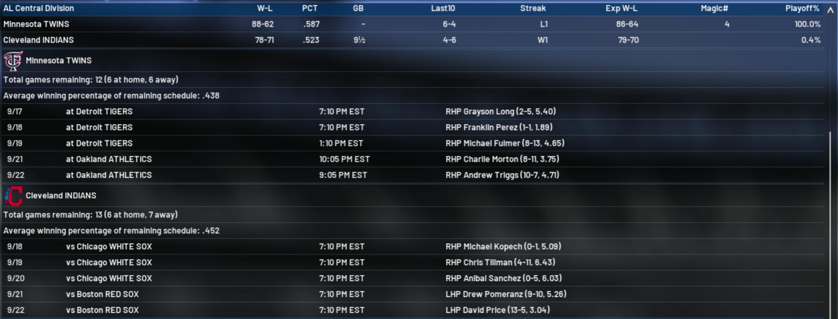Sort standings by the PCT column header
Viewport: 838px width, 319px height.
[310, 8]
